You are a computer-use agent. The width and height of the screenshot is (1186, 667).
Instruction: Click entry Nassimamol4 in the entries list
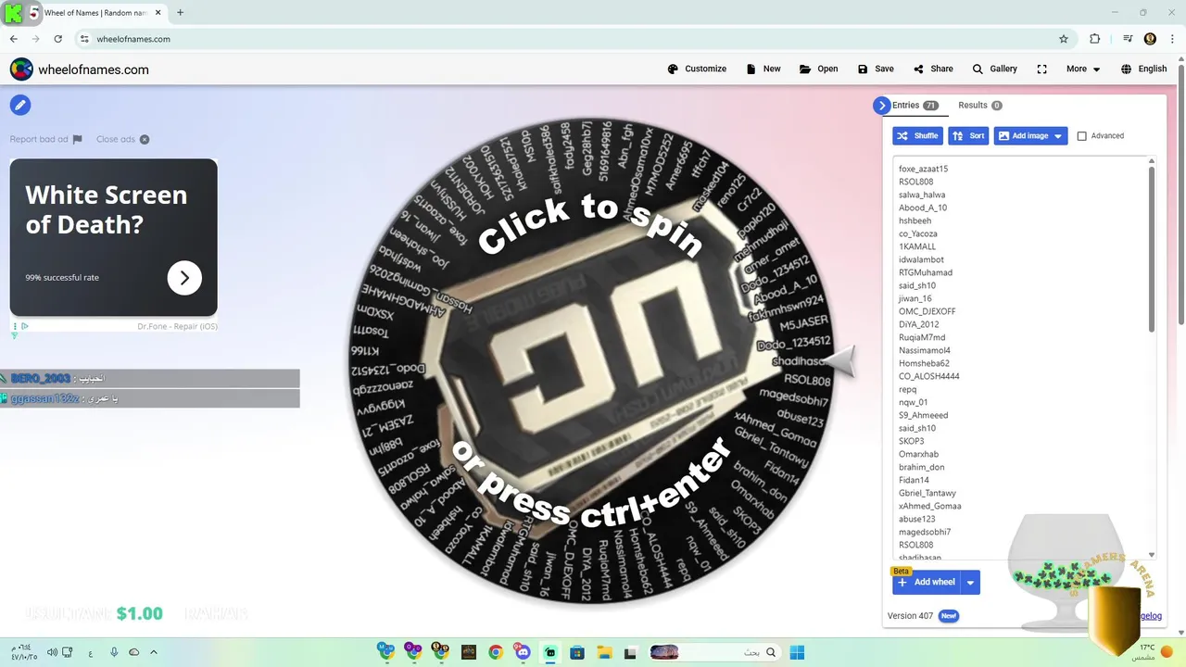(924, 350)
